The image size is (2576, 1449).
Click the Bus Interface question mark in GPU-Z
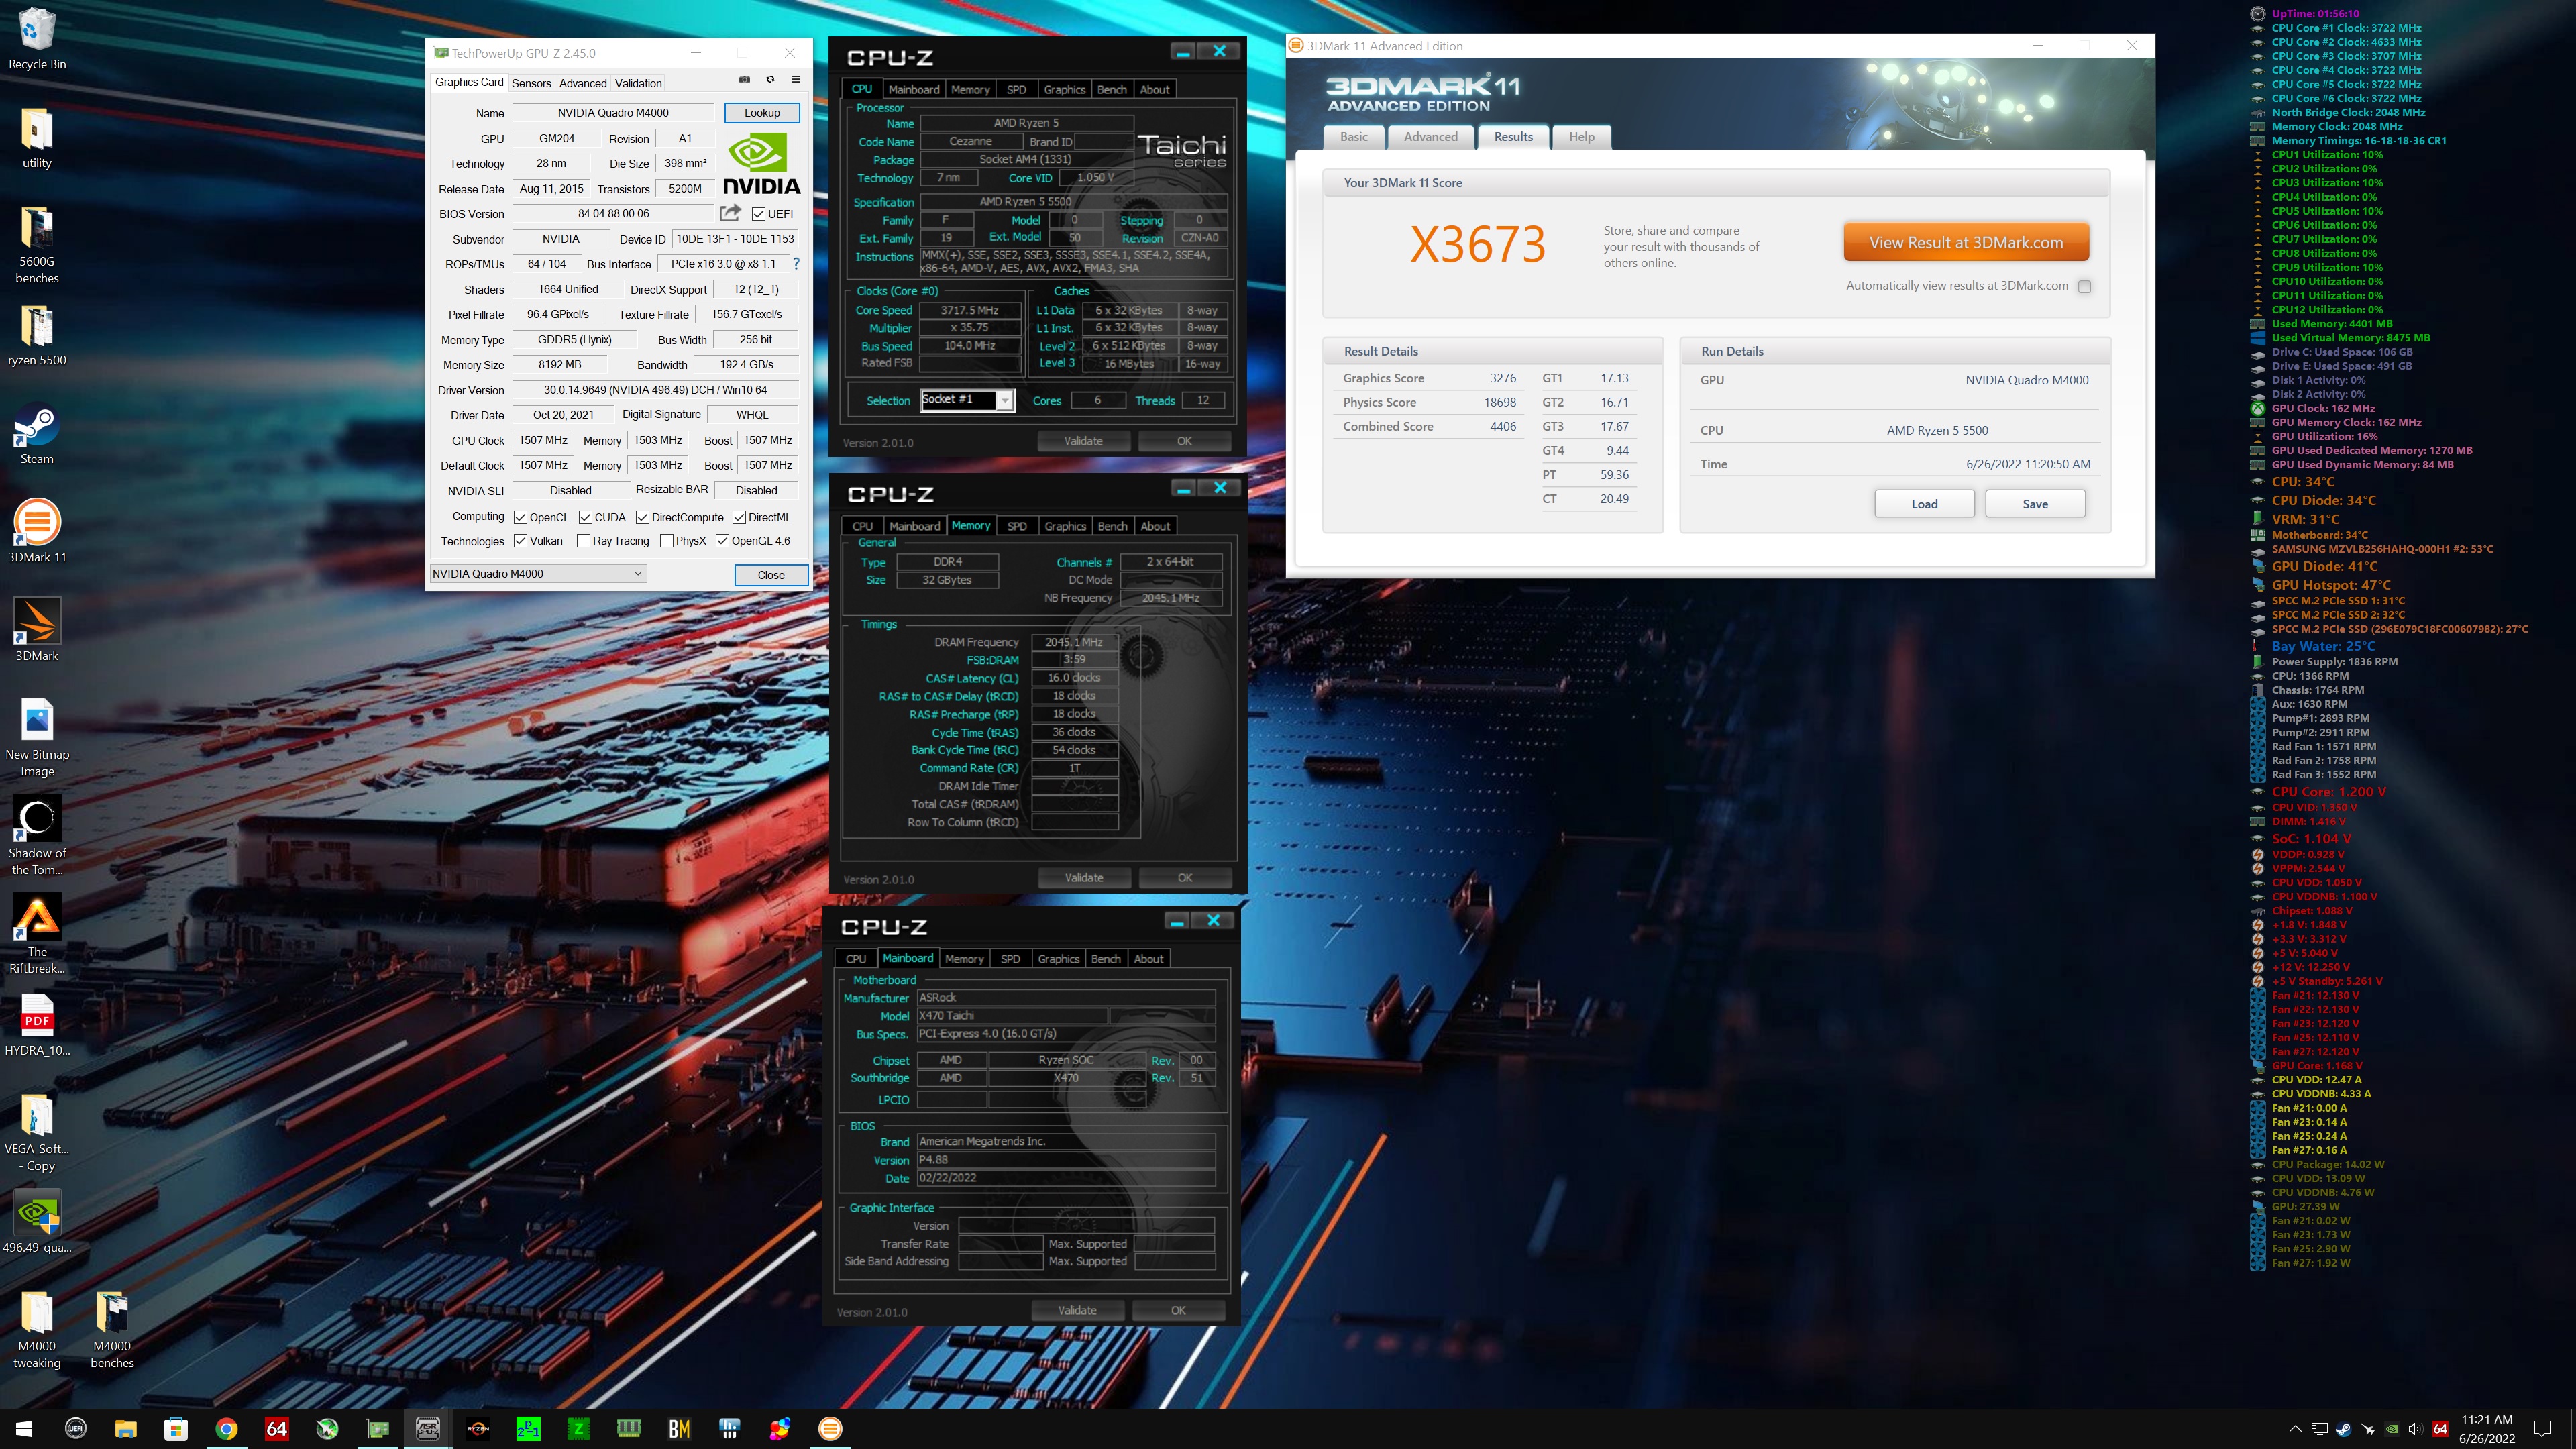tap(796, 264)
